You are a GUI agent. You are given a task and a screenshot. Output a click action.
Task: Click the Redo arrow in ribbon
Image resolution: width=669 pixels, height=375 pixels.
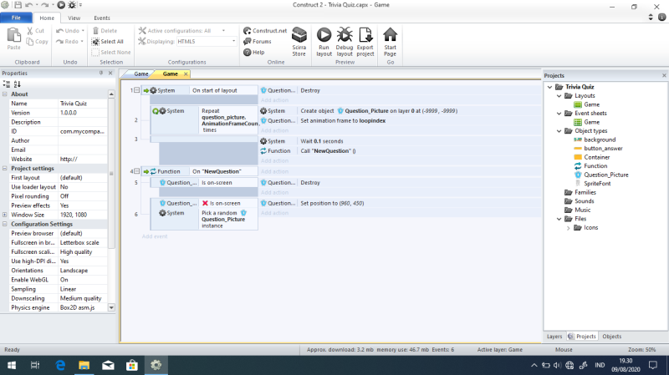(x=59, y=41)
